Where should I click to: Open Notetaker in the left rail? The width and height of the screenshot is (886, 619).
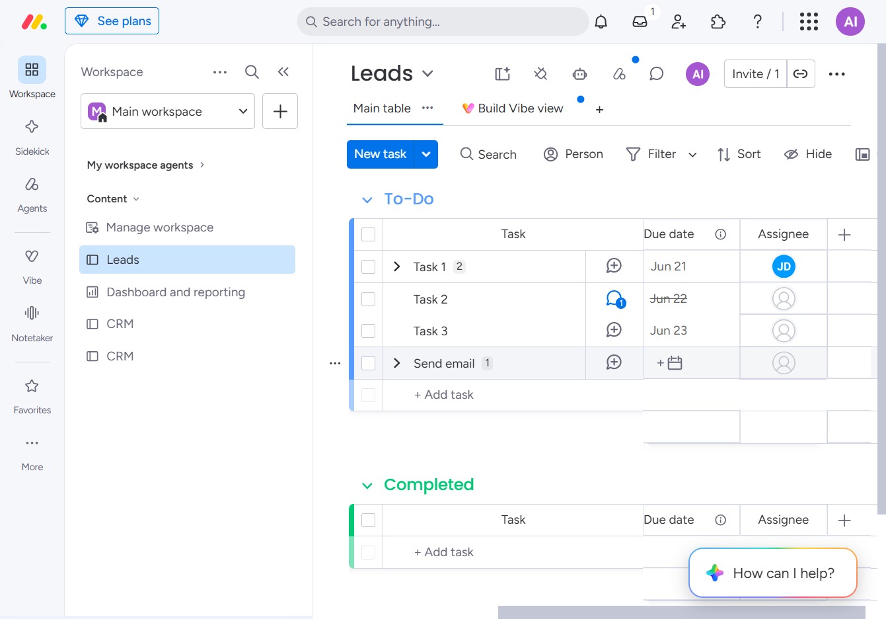coord(32,324)
